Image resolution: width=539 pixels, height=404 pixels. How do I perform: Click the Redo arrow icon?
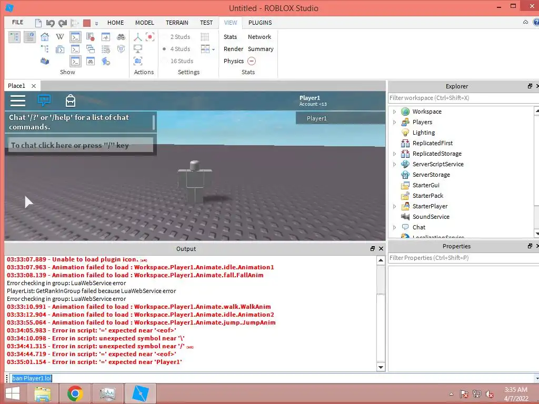tap(62, 23)
